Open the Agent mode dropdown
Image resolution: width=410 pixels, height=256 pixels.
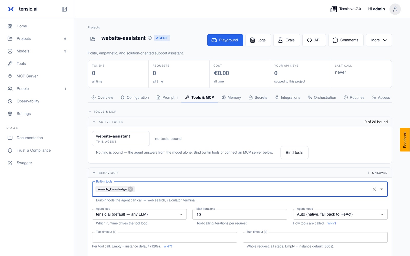click(x=340, y=214)
